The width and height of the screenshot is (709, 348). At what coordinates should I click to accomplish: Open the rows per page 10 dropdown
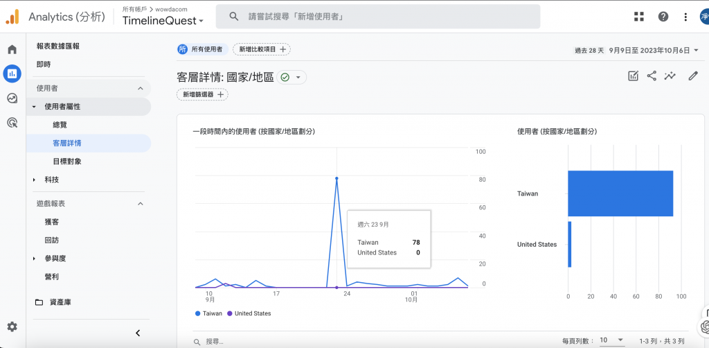tap(612, 340)
